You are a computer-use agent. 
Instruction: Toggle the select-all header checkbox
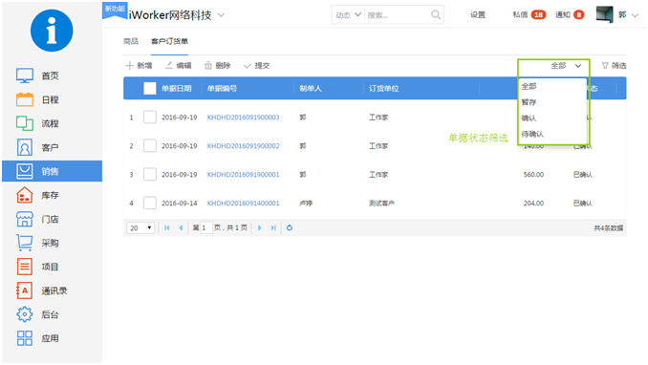[150, 88]
